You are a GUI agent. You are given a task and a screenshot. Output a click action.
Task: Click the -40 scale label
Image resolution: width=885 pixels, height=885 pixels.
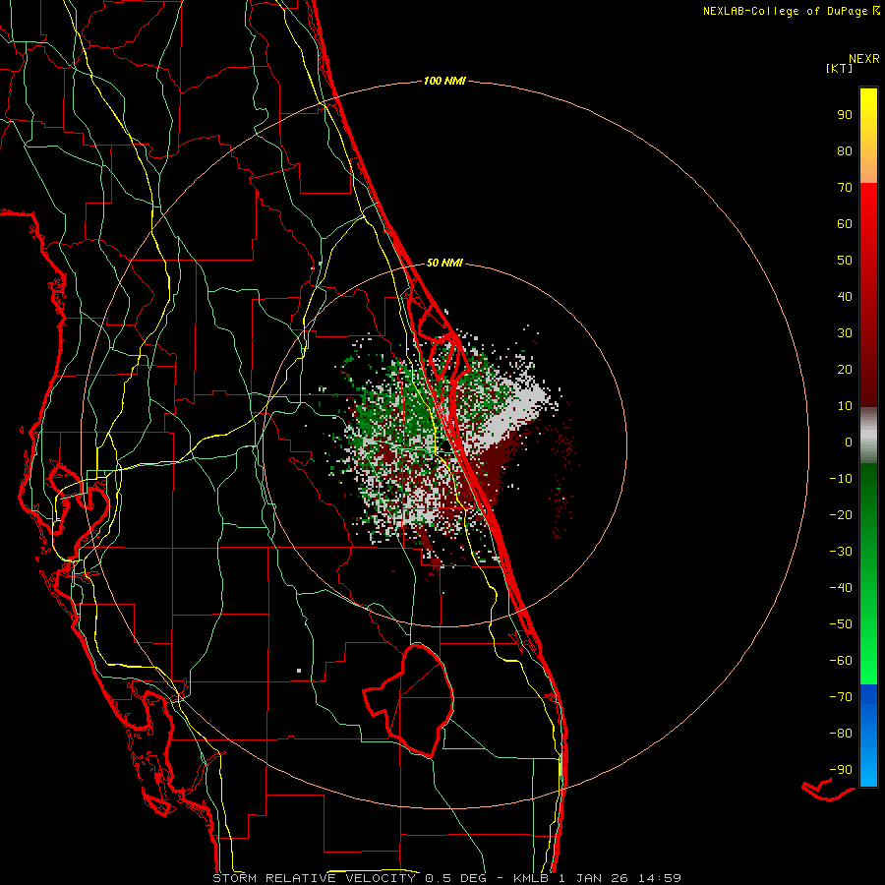[x=841, y=588]
